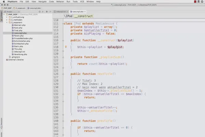The image size is (205, 137).
Task: Click the __construct code breadcrumb
Action: pos(84,16)
